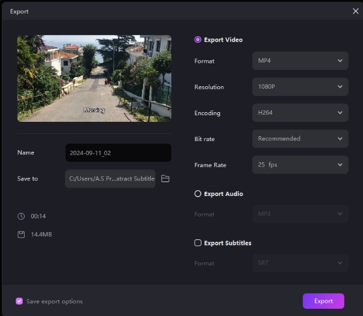
Task: Click the Save to path field
Action: point(110,179)
